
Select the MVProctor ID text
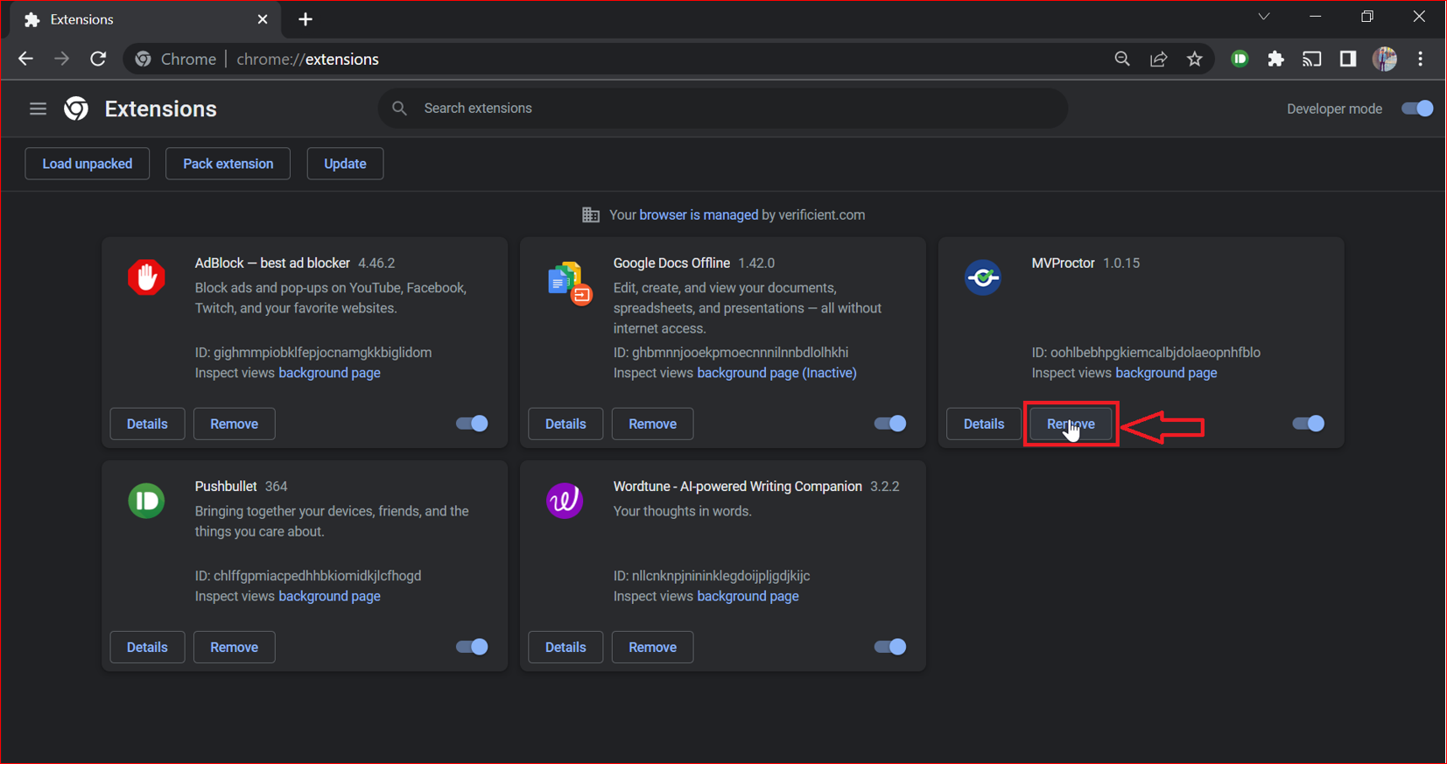pos(1146,353)
